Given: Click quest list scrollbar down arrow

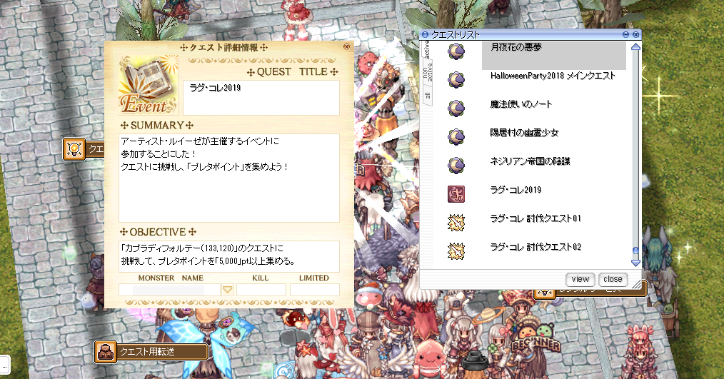Looking at the screenshot, I should point(635,263).
